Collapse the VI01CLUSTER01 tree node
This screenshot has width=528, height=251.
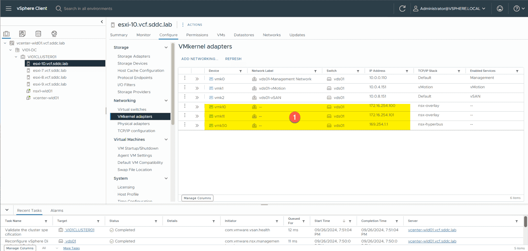coord(16,57)
